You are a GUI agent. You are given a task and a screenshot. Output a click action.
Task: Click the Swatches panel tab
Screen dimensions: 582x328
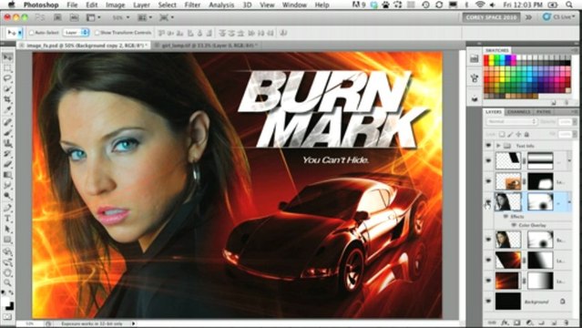(497, 50)
